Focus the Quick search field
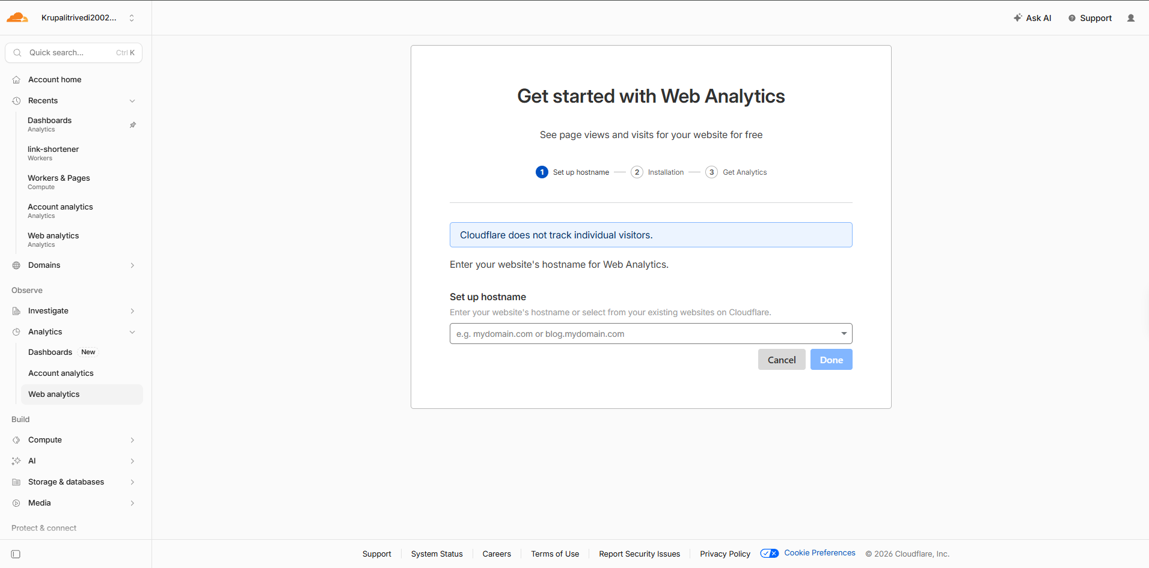The height and width of the screenshot is (568, 1149). point(74,53)
